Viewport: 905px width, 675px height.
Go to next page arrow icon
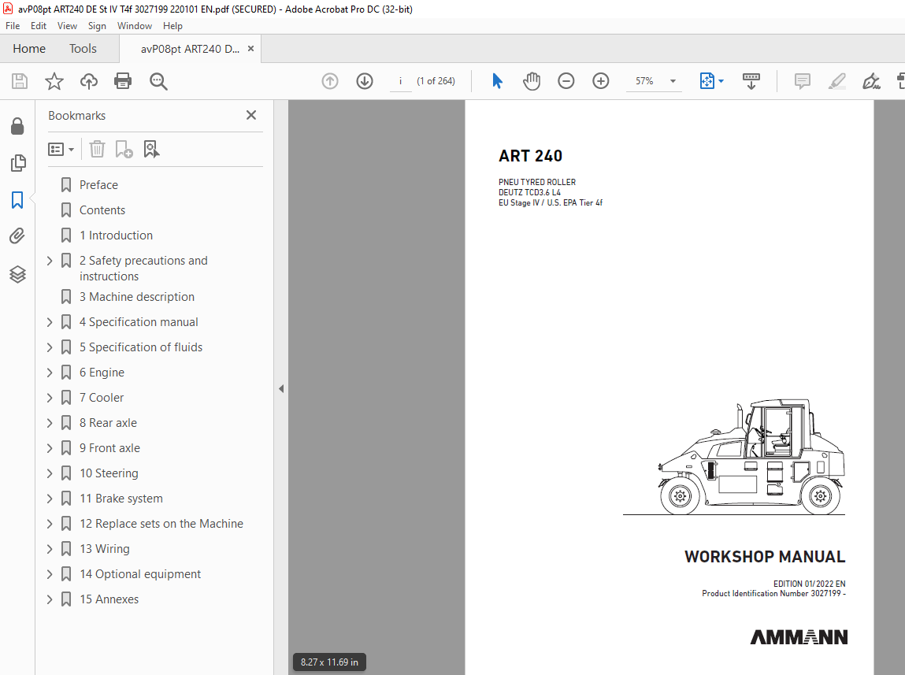(365, 81)
